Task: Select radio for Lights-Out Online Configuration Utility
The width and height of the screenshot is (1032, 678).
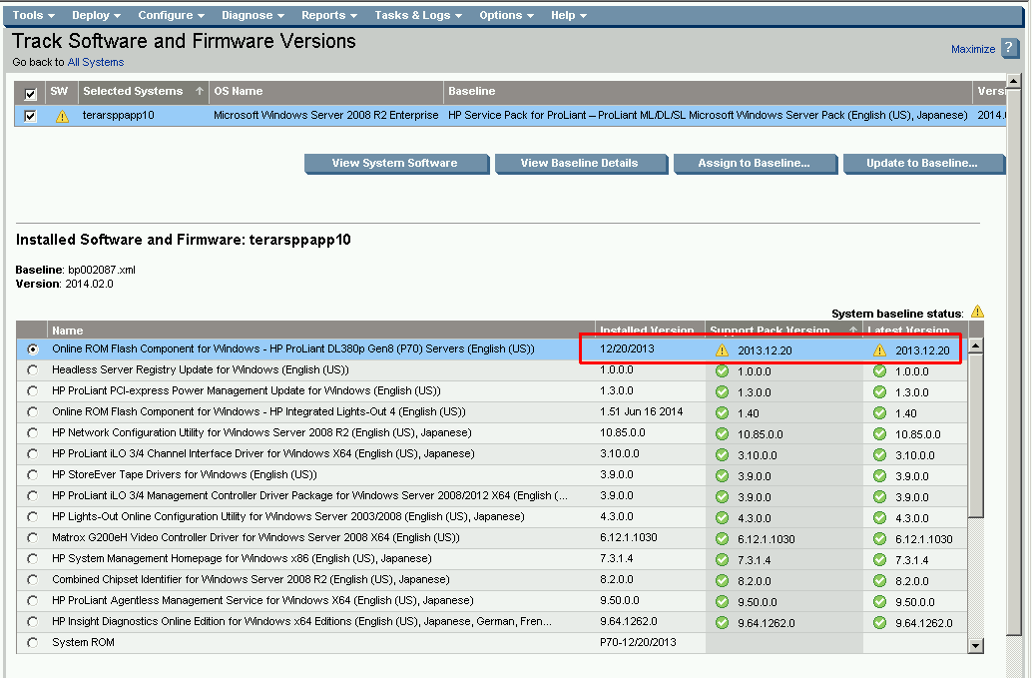Action: pos(32,516)
